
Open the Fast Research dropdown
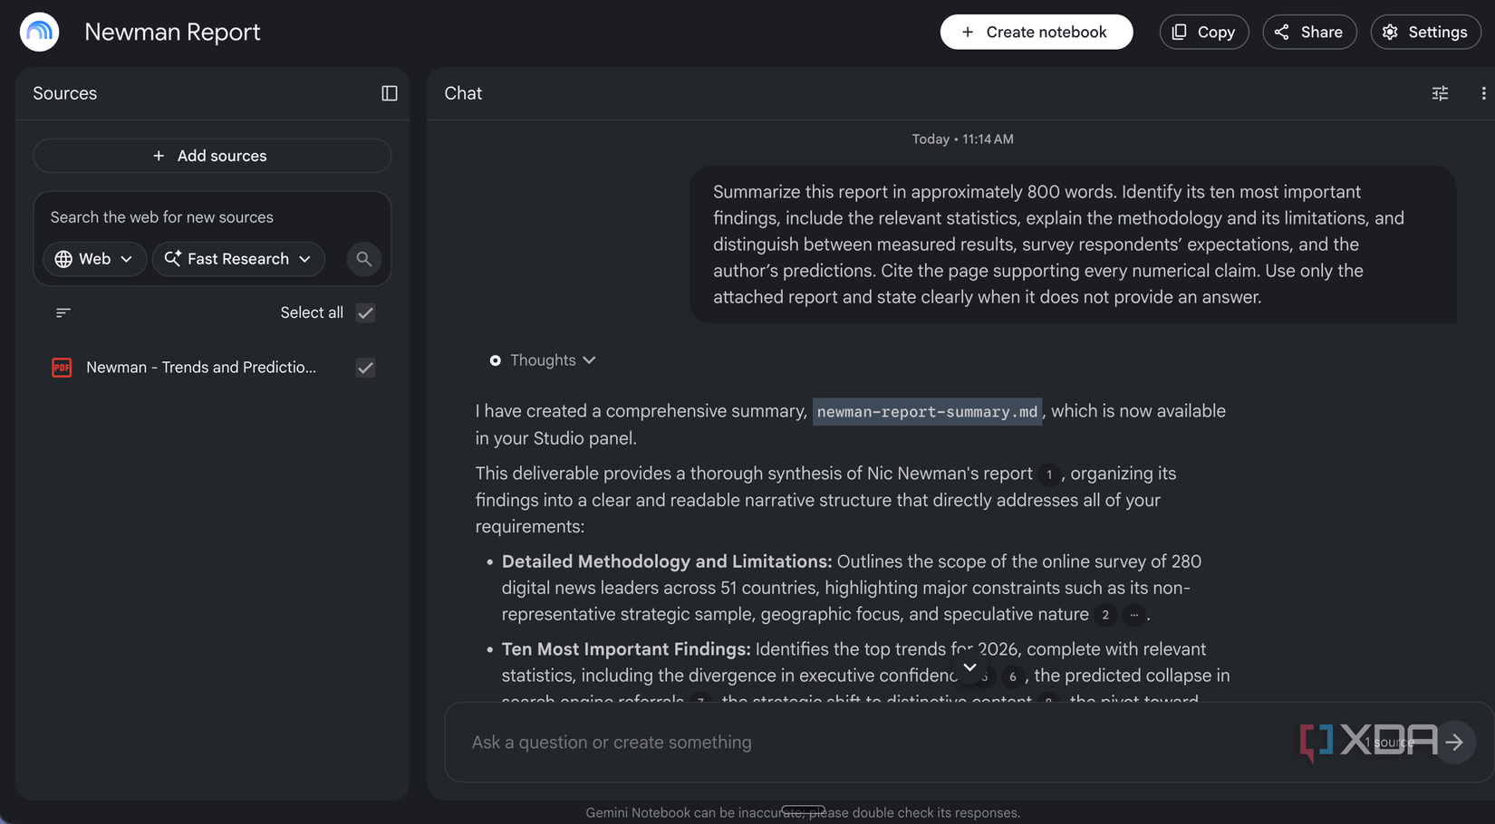tap(238, 259)
